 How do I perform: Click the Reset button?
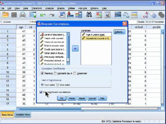(82, 98)
